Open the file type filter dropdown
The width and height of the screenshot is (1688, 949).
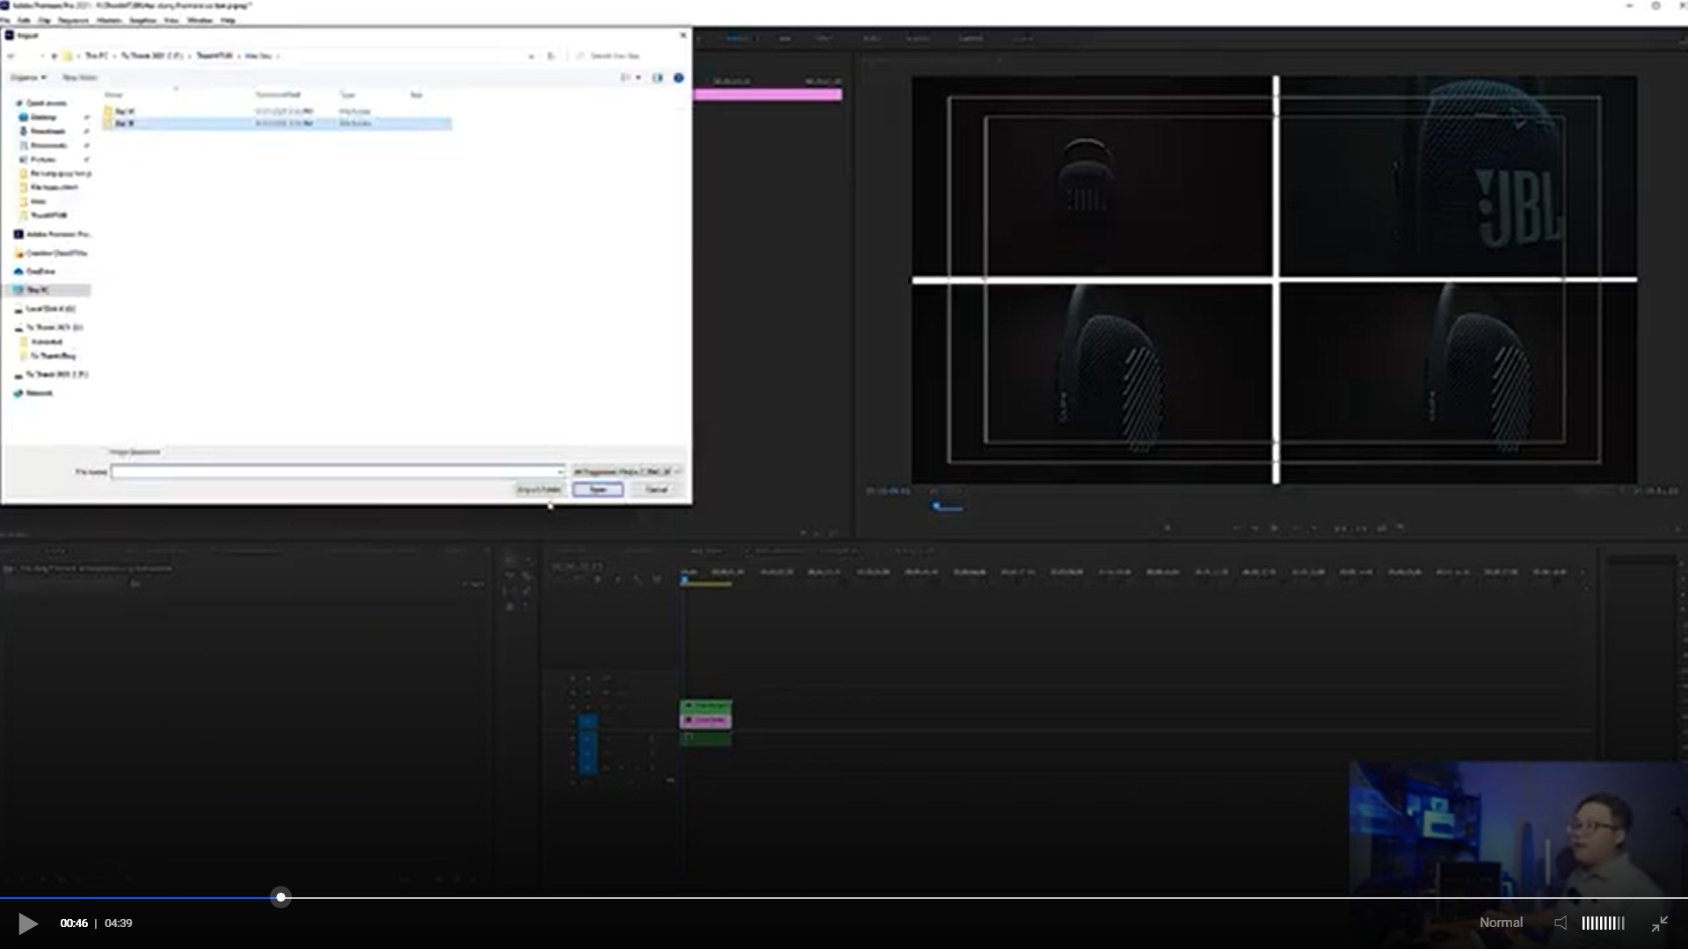(x=626, y=472)
